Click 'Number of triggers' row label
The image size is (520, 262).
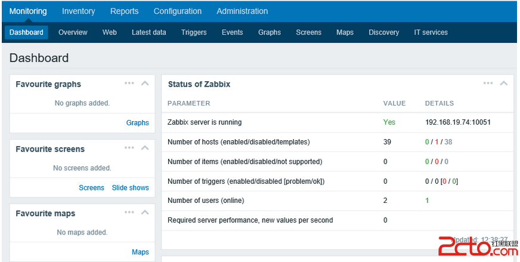click(246, 181)
